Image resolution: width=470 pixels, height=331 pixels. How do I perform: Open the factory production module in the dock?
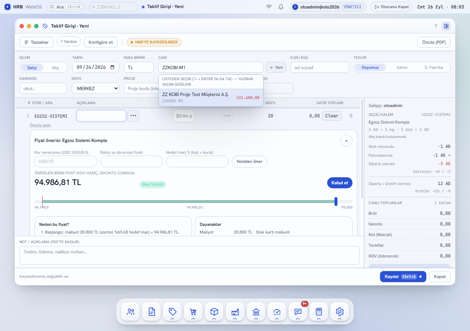coord(235,312)
